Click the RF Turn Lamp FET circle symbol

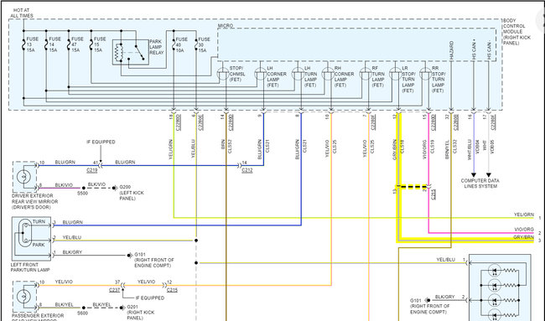(366, 74)
